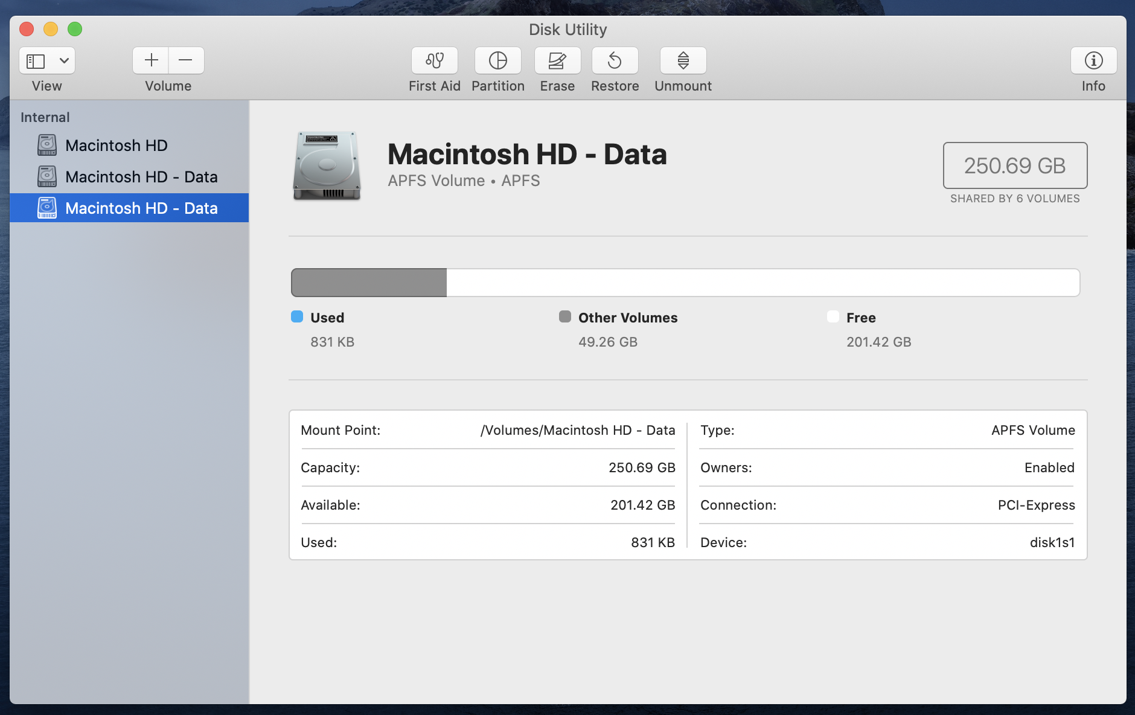
Task: Click the "Internal" sidebar section header
Action: (45, 117)
